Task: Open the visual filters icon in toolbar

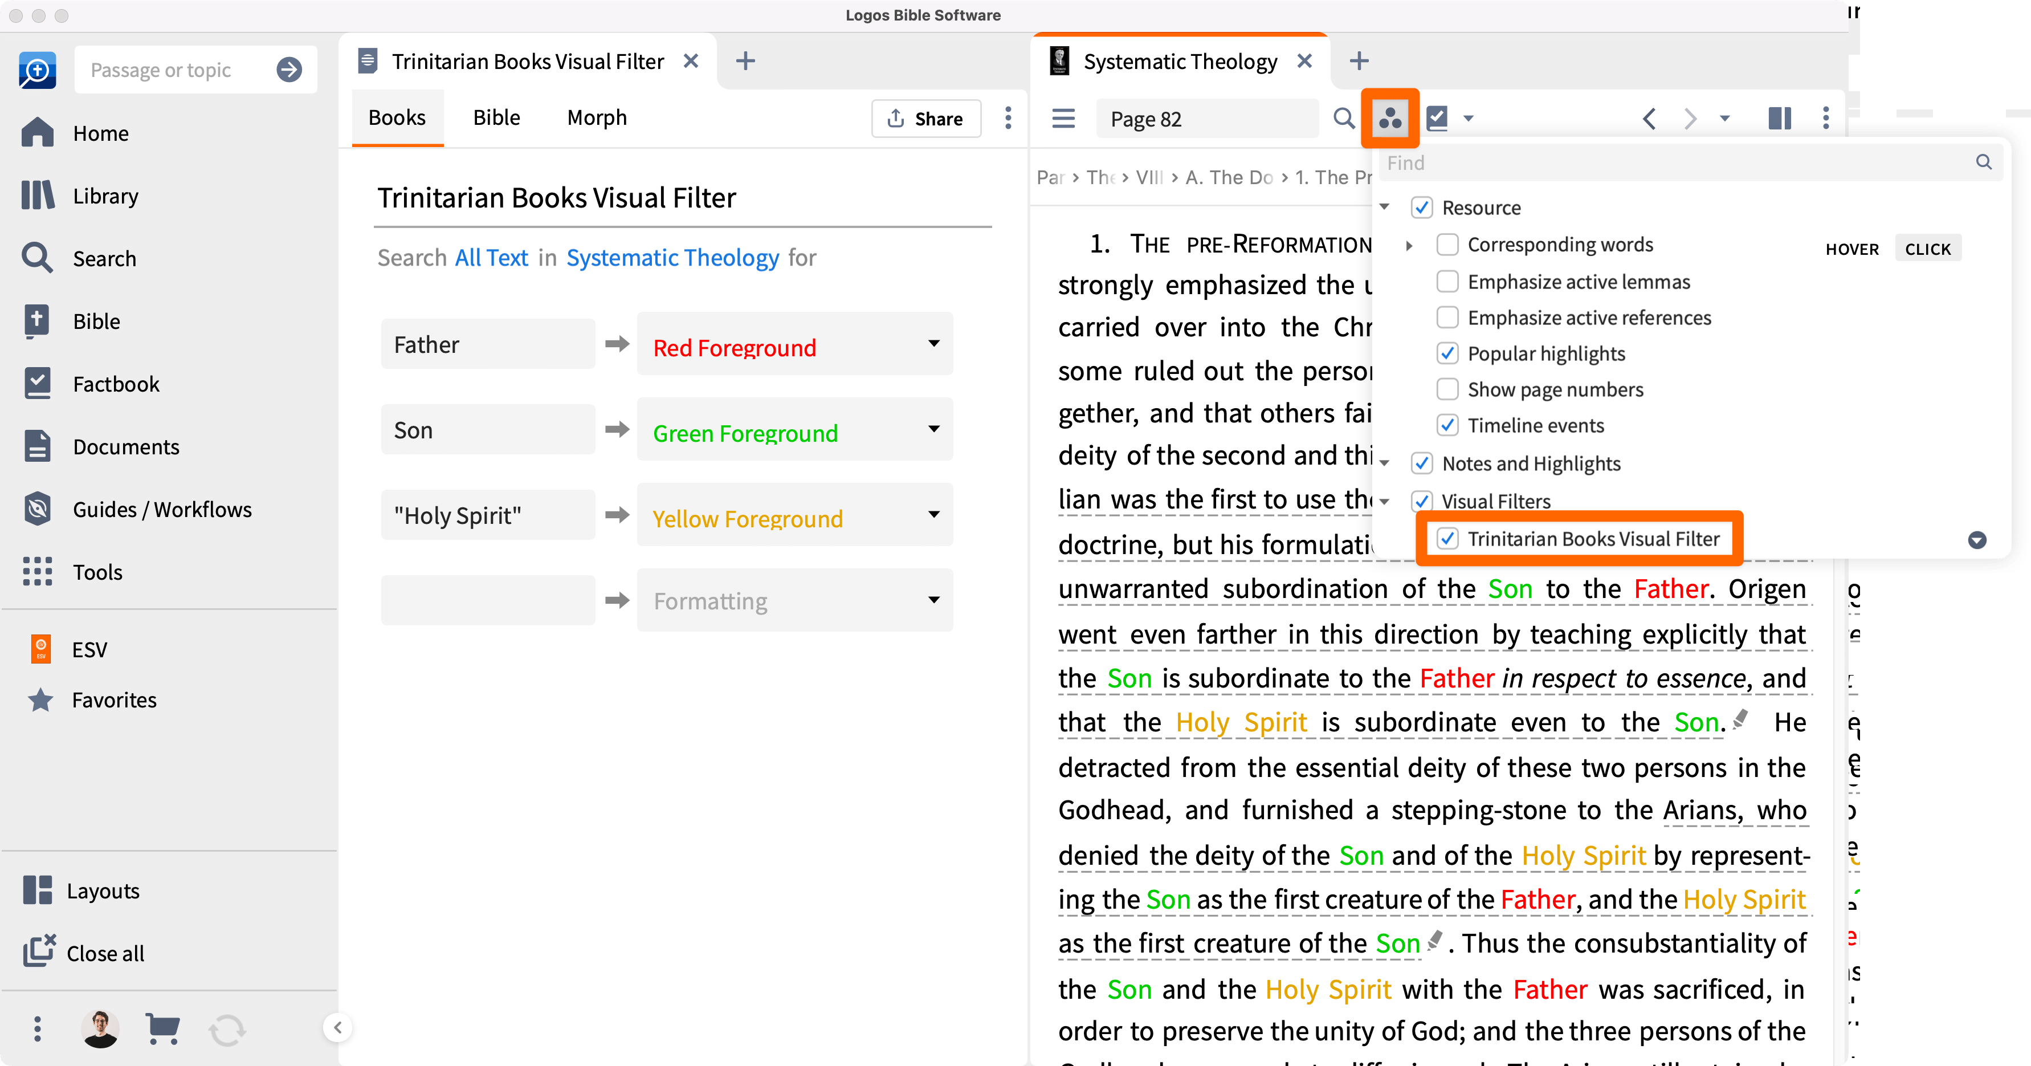Action: [x=1390, y=118]
